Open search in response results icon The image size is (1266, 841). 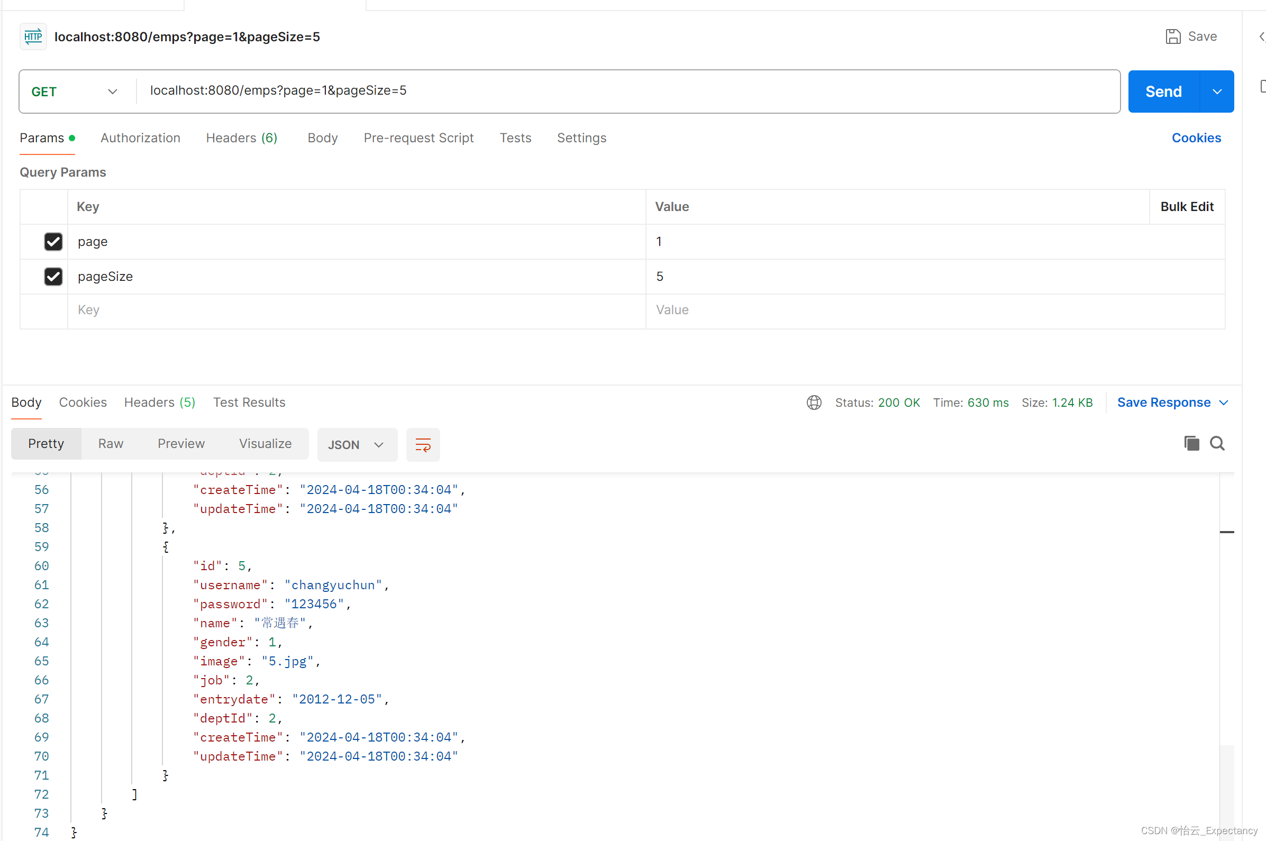click(1218, 444)
